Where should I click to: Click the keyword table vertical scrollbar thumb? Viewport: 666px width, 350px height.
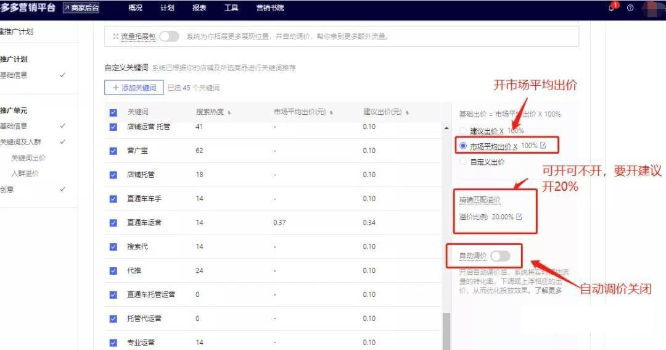tap(446, 331)
